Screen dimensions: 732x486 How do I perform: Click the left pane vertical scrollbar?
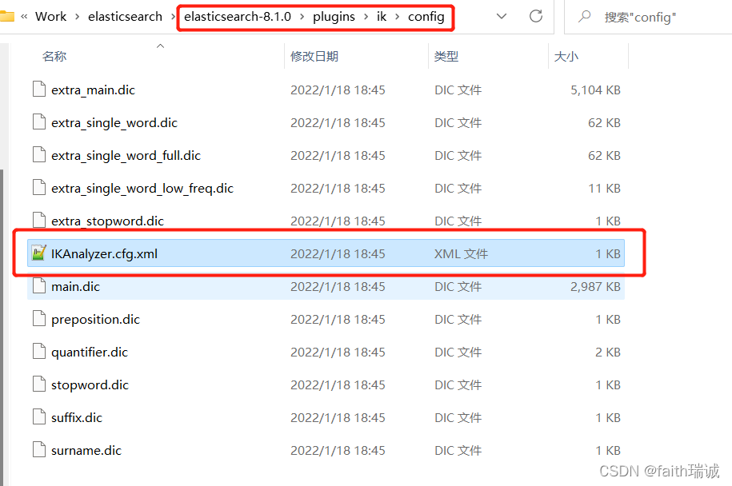pos(2,326)
